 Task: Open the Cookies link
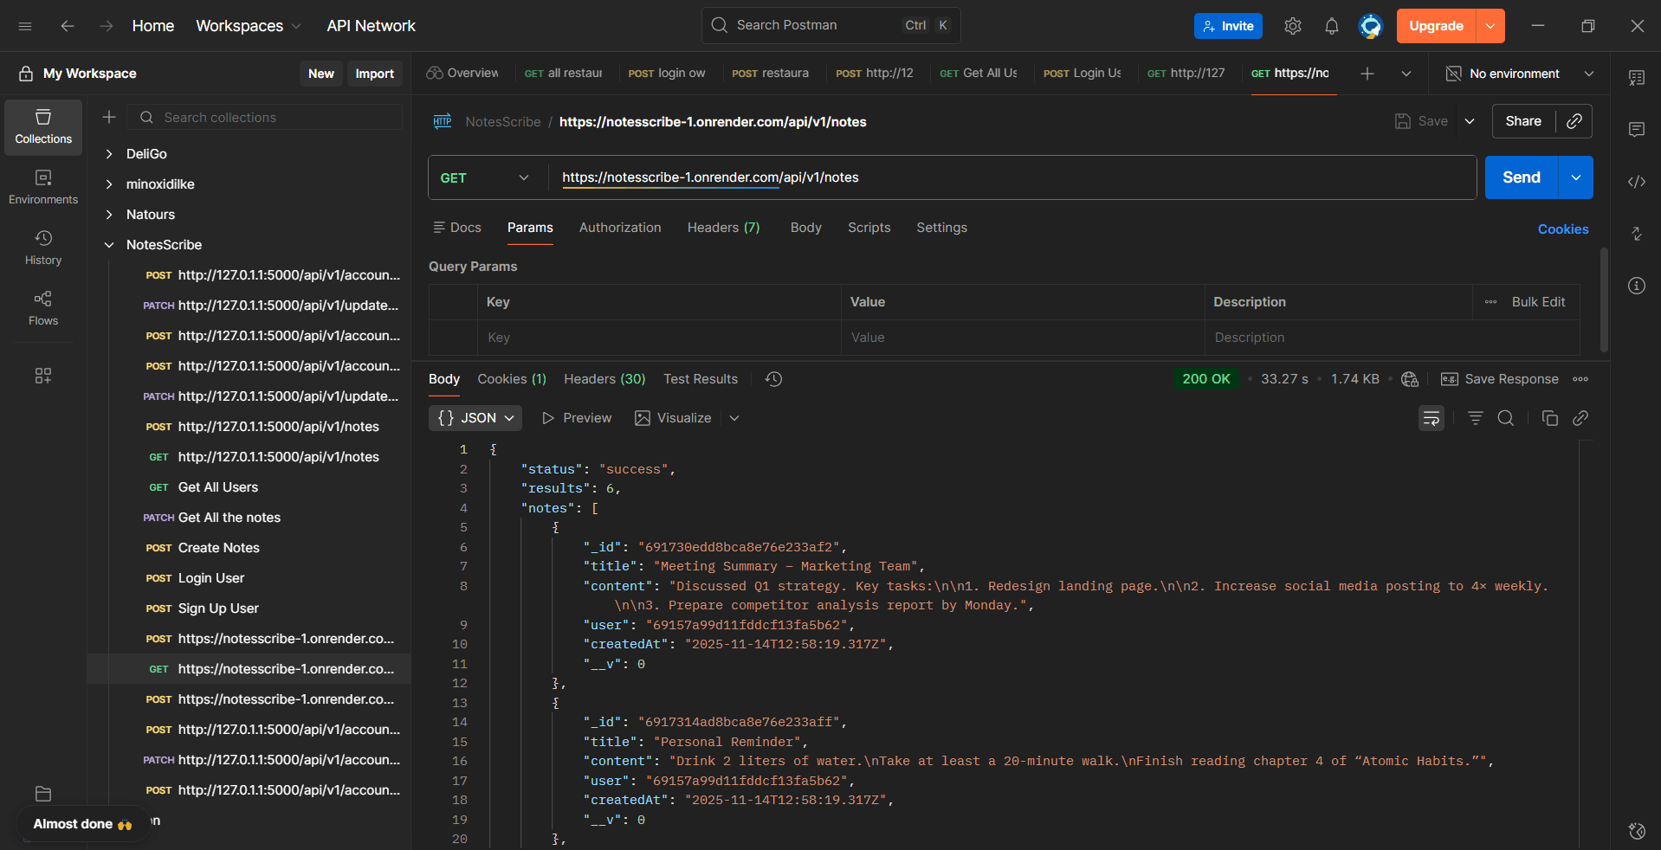[1563, 229]
